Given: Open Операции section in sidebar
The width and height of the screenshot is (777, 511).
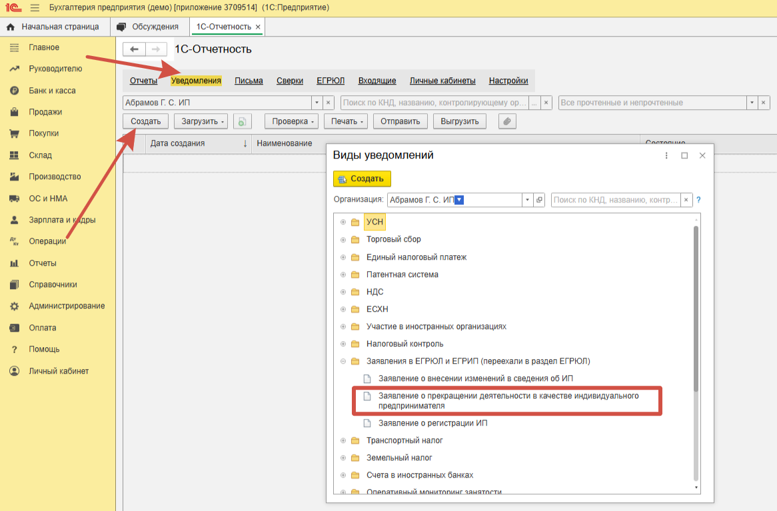Looking at the screenshot, I should pyautogui.click(x=47, y=241).
